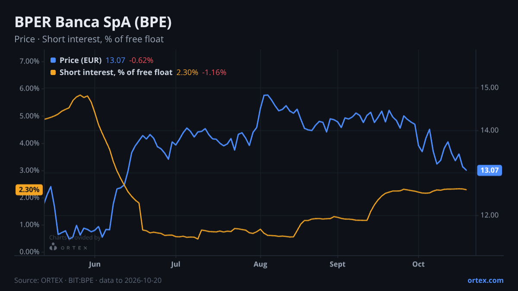Select the Short interest, % of free float legend label
The image size is (518, 291).
[x=116, y=72]
